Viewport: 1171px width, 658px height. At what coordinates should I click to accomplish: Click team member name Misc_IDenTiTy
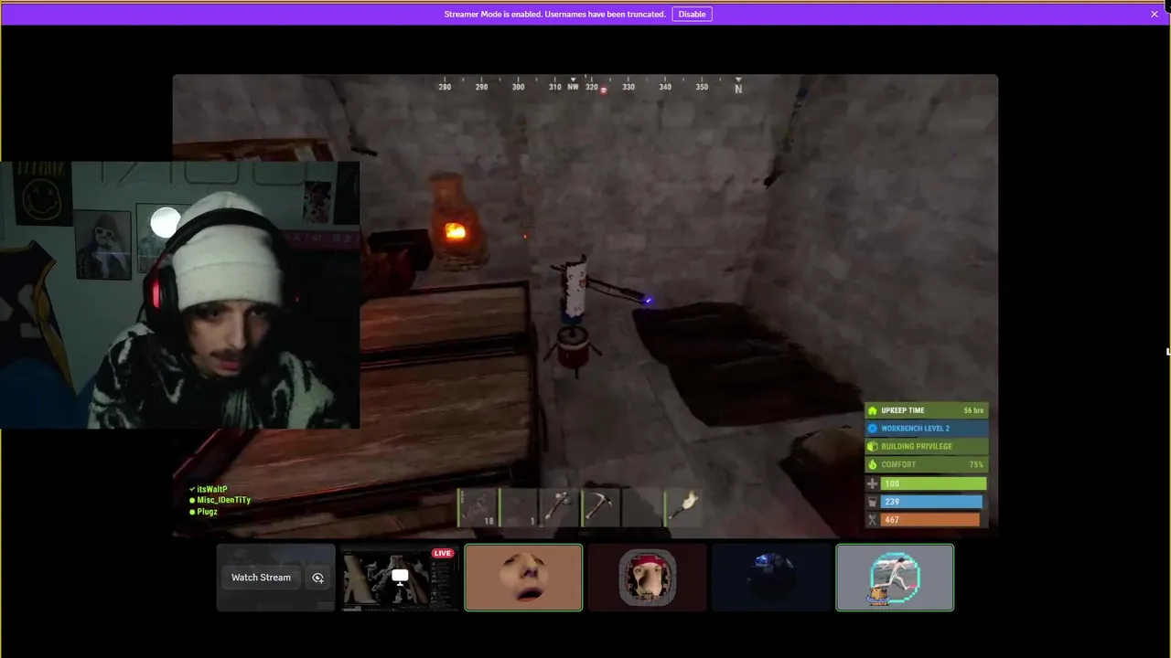click(x=223, y=501)
